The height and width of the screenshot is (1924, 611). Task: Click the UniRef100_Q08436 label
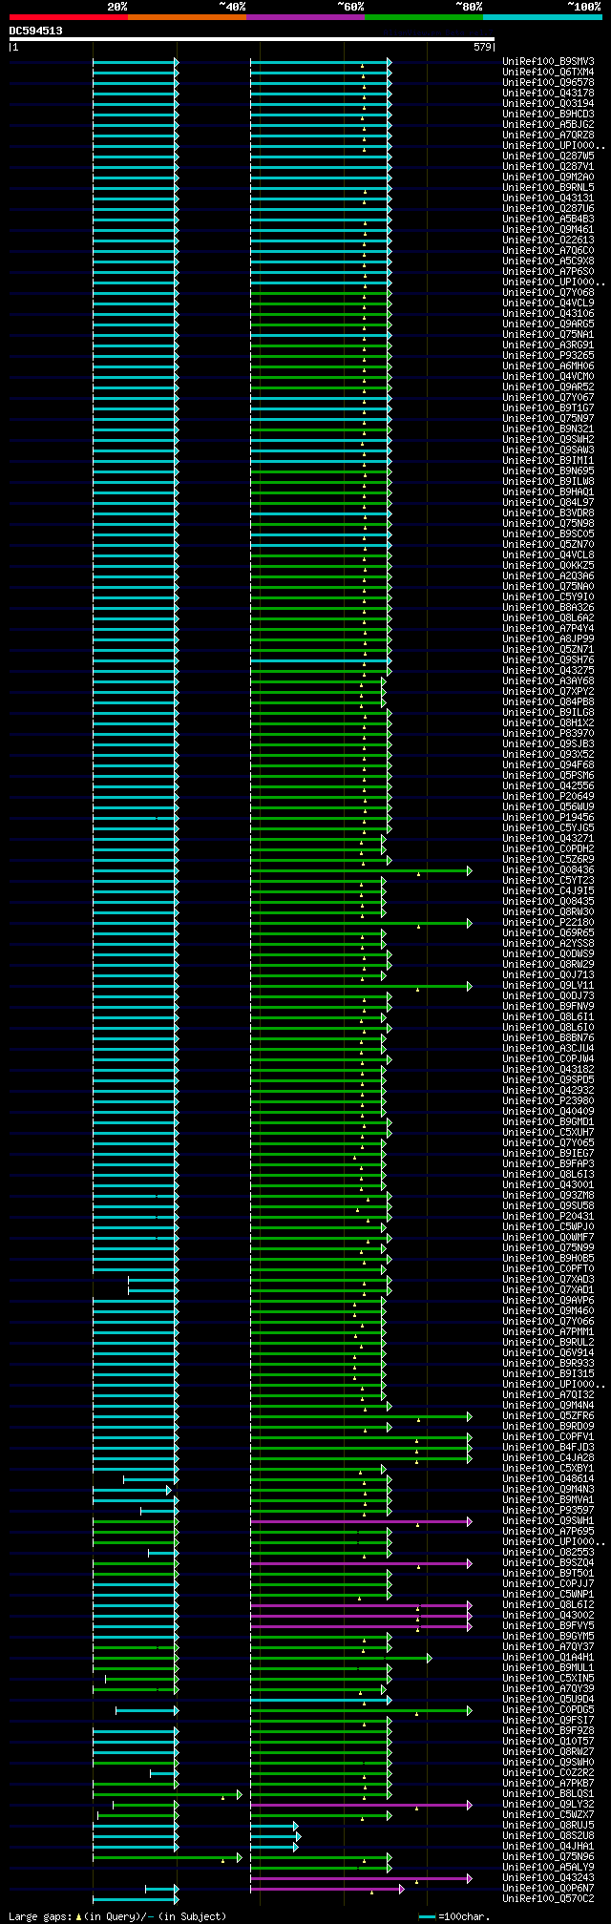tap(548, 869)
